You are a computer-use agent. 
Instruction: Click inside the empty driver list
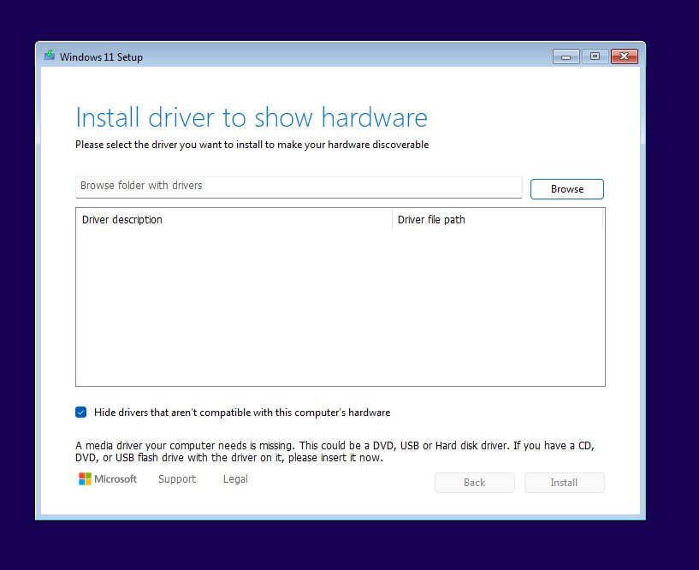coord(341,308)
